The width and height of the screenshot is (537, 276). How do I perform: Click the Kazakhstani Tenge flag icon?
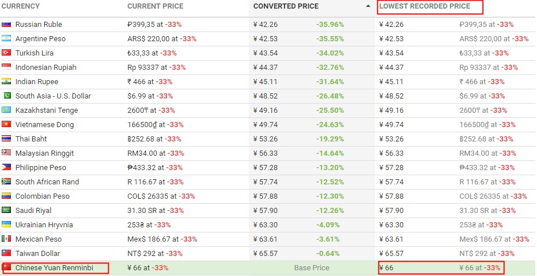6,111
